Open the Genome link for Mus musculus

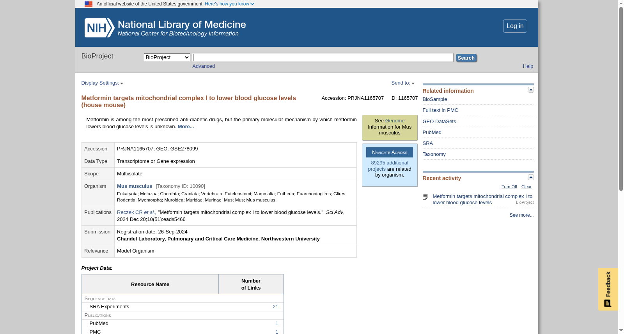tap(395, 121)
